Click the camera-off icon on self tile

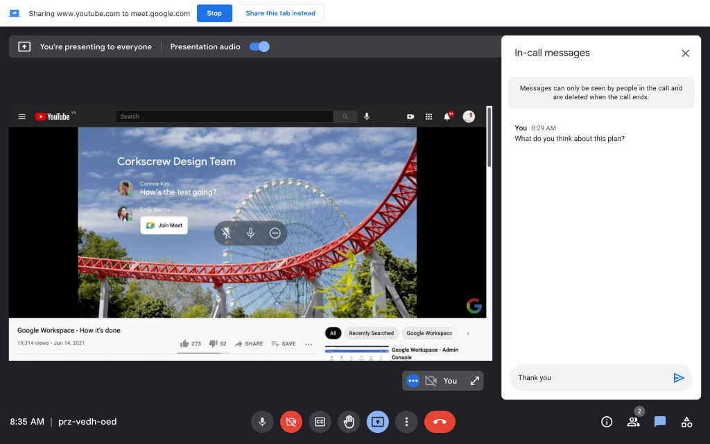[x=431, y=381]
